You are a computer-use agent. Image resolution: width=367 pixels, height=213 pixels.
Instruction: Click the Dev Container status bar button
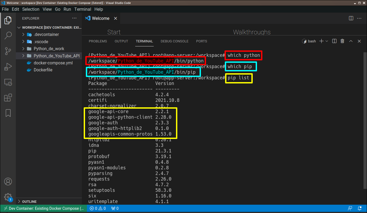coord(43,208)
